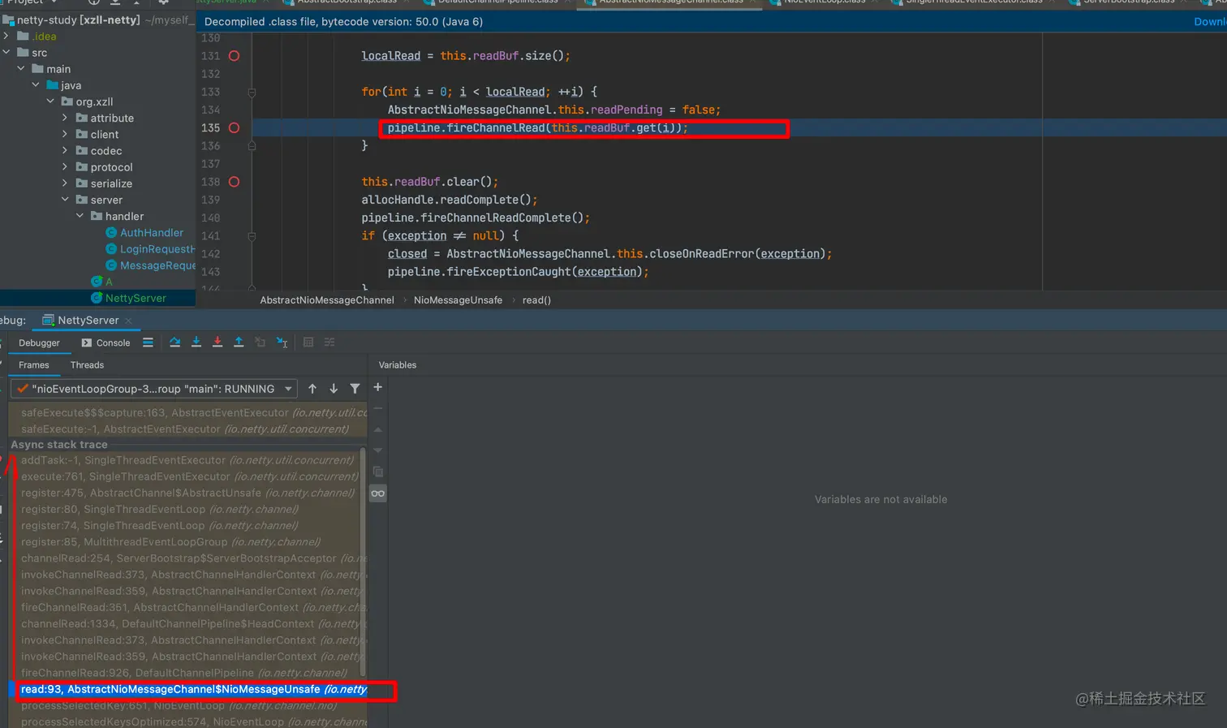
Task: Click red Force Step Into icon
Action: [217, 342]
